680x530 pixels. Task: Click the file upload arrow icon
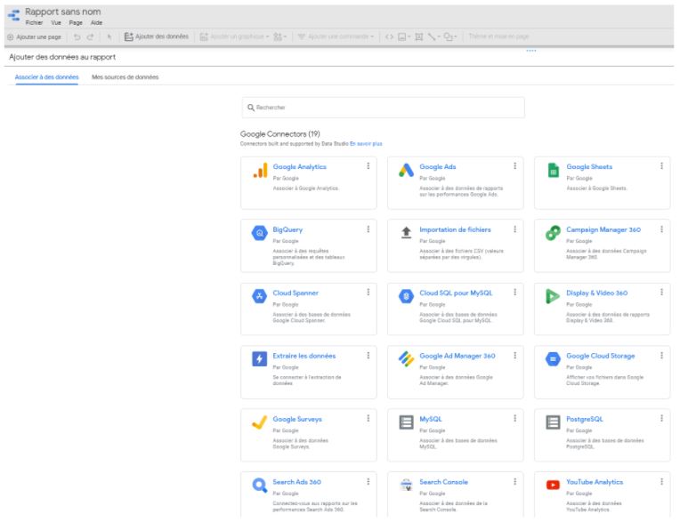tap(405, 233)
